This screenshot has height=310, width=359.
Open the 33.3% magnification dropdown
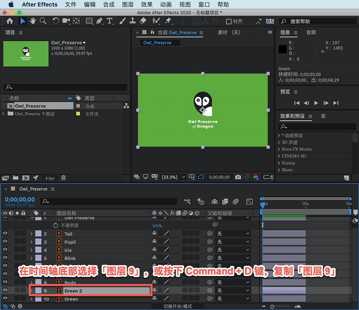(x=173, y=177)
